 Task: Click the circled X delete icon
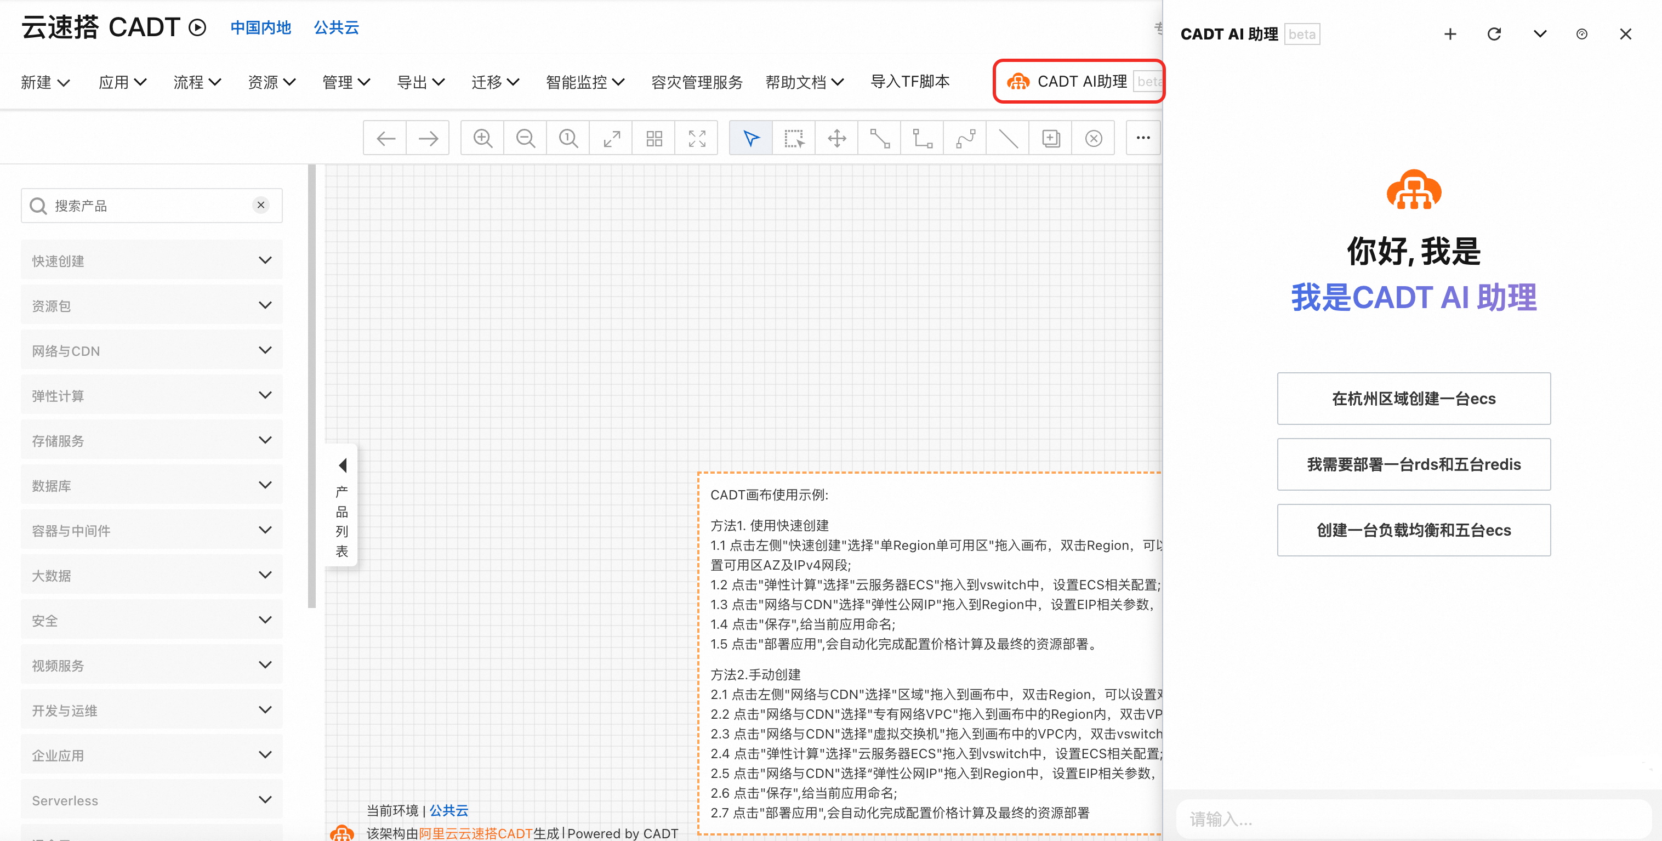click(1093, 138)
